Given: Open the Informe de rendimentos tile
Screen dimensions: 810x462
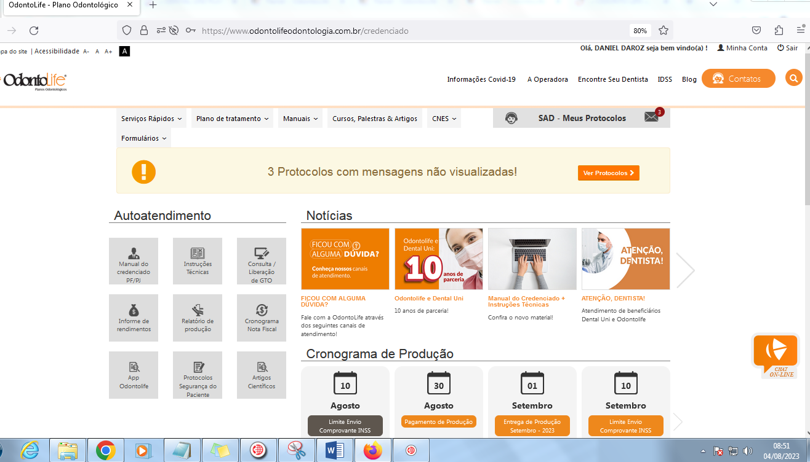Looking at the screenshot, I should coord(134,318).
